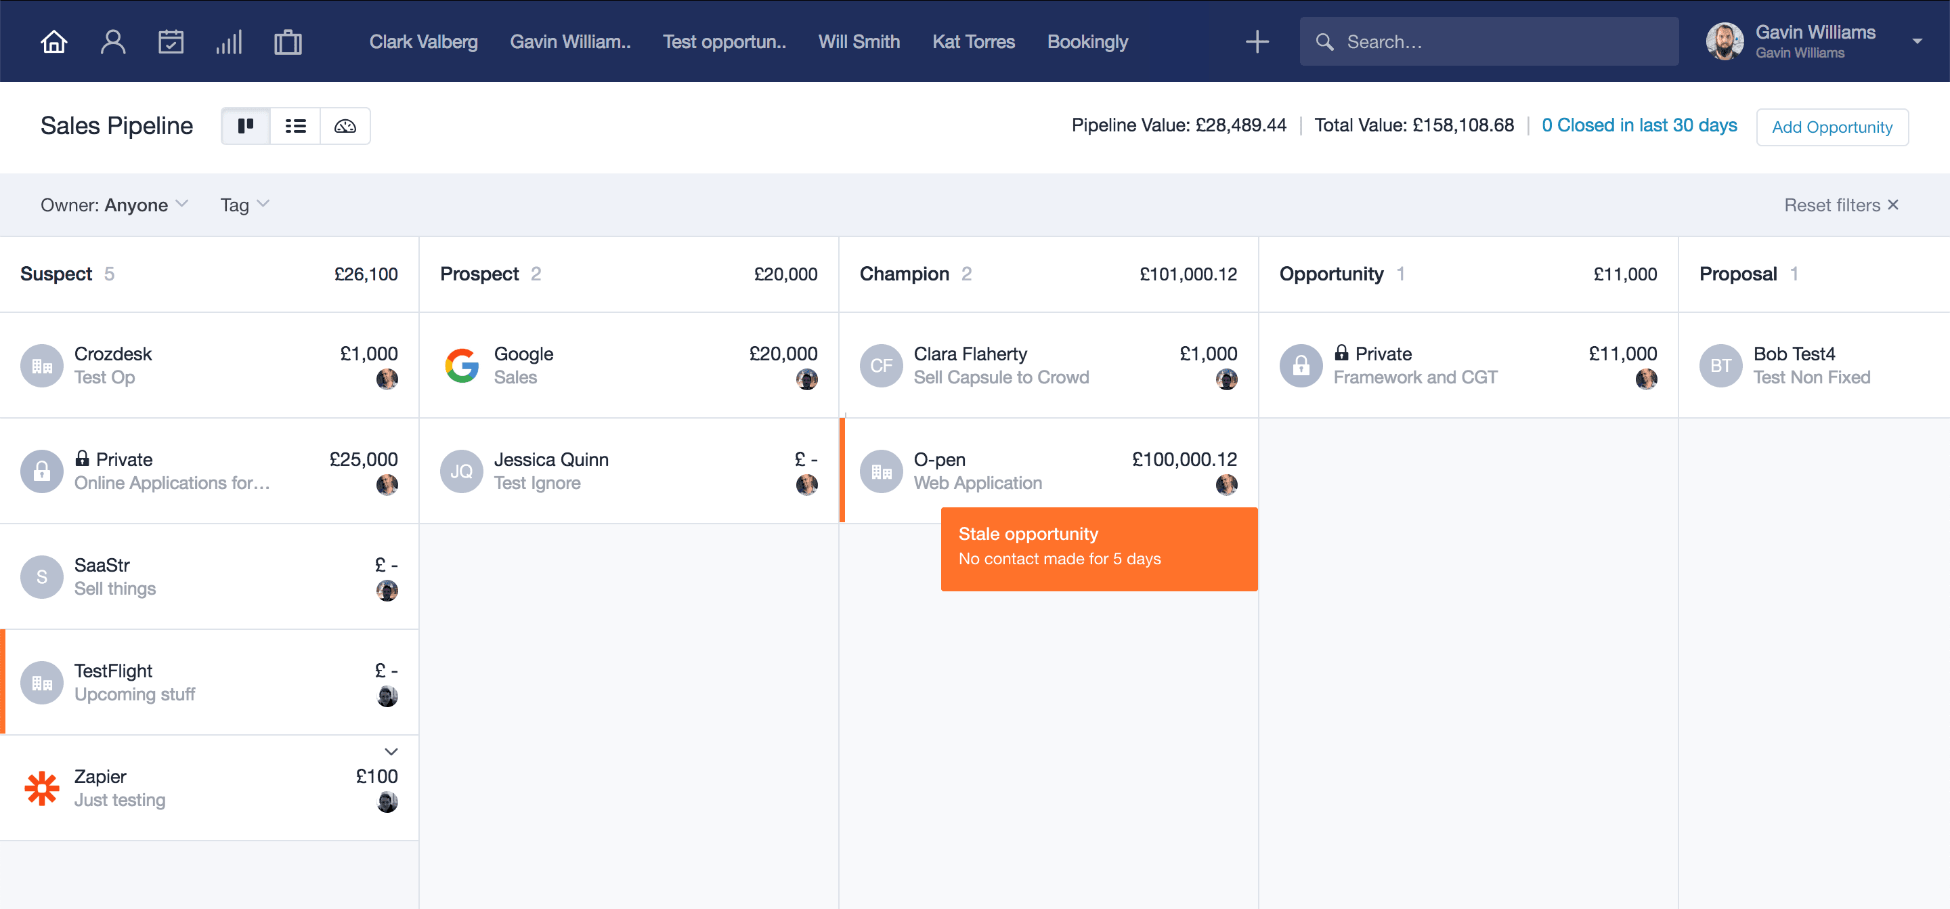Click Reset filters
1950x909 pixels.
pos(1841,205)
